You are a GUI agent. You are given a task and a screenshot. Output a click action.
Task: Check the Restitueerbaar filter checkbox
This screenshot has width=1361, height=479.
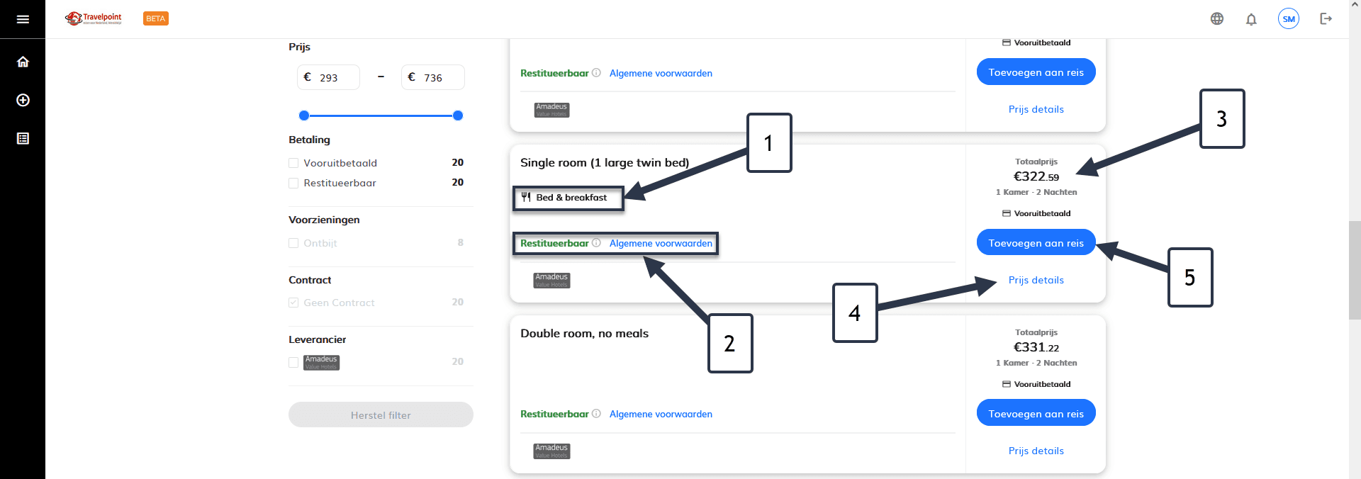[x=293, y=183]
